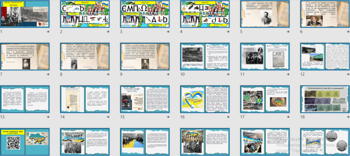Click the transition star icon under slide 17
Viewport: 350px width, 156px height.
[x=289, y=117]
